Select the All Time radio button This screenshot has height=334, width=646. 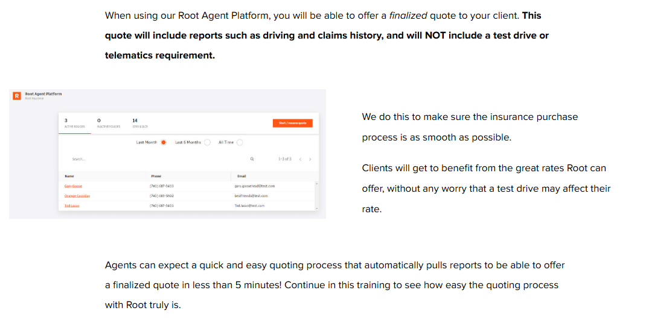tap(240, 142)
